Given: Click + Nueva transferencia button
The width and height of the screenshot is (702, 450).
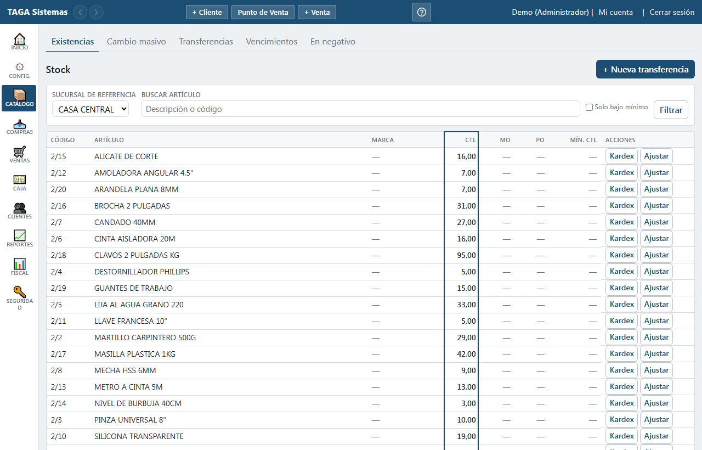Looking at the screenshot, I should click(x=646, y=70).
